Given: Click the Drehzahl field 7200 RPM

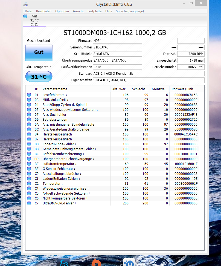Looking at the screenshot, I should coord(191,54).
